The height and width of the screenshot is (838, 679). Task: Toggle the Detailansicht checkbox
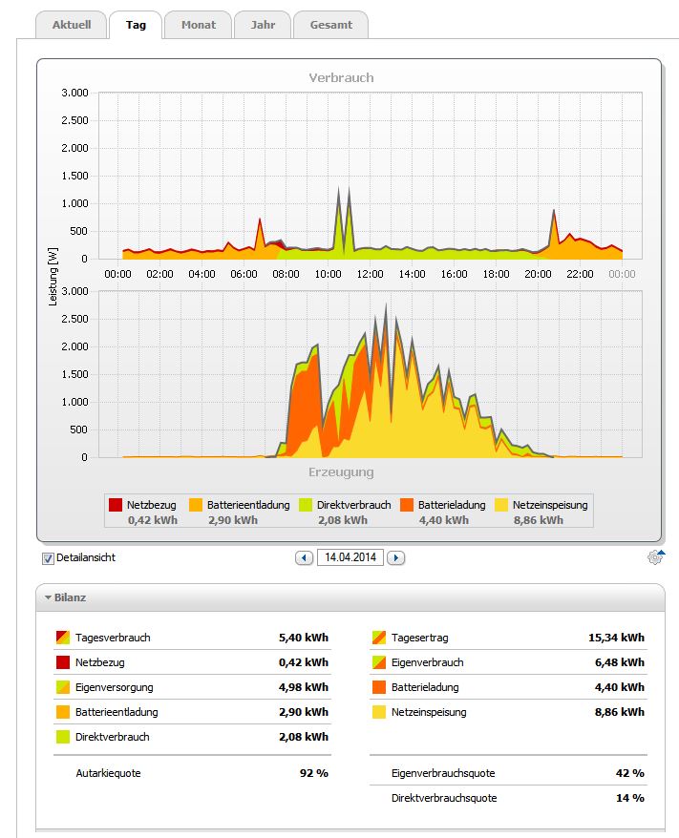[x=48, y=558]
